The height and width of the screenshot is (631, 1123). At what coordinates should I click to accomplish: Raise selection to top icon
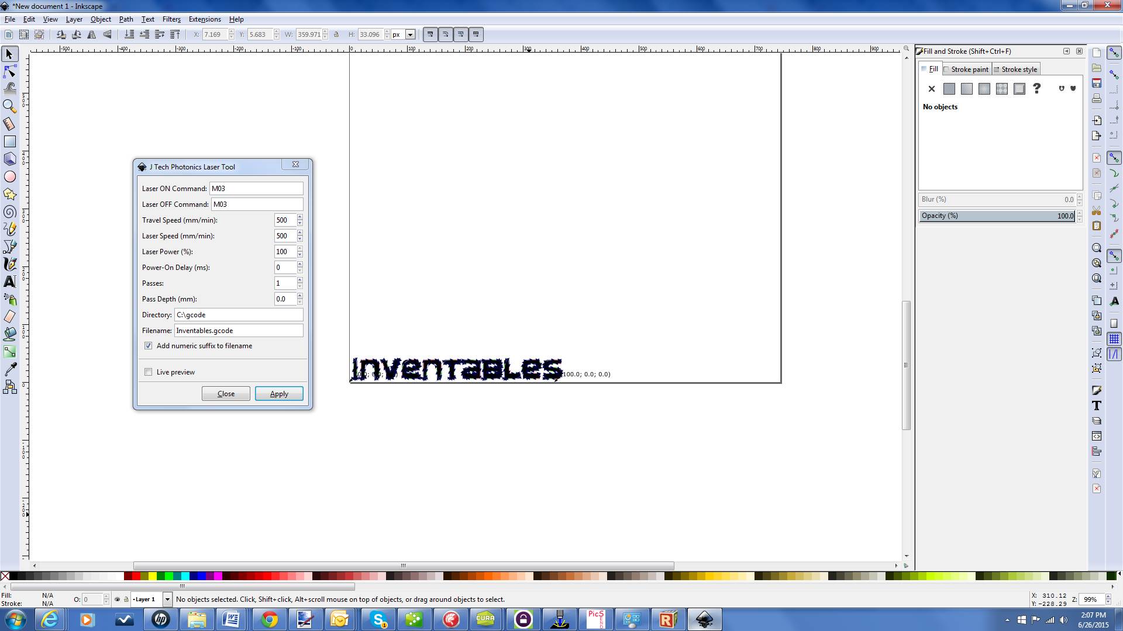[x=174, y=34]
